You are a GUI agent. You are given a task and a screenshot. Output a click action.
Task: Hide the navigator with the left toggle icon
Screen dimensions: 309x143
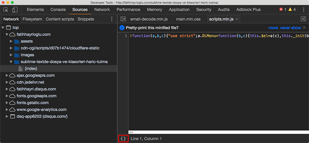point(123,19)
